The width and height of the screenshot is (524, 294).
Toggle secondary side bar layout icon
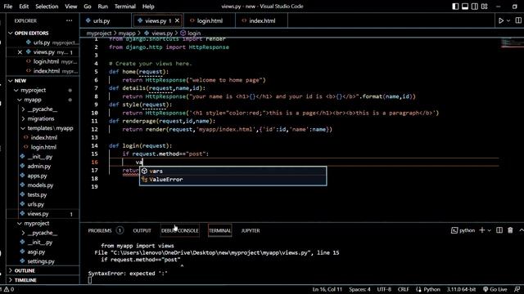(x=475, y=7)
